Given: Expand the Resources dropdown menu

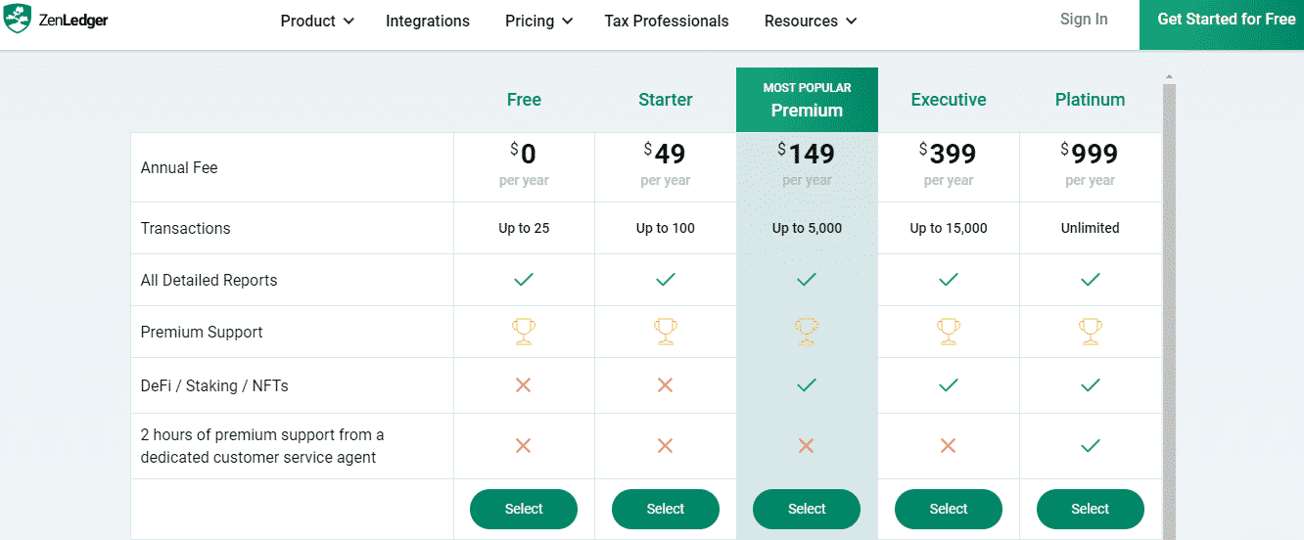Looking at the screenshot, I should (x=811, y=21).
